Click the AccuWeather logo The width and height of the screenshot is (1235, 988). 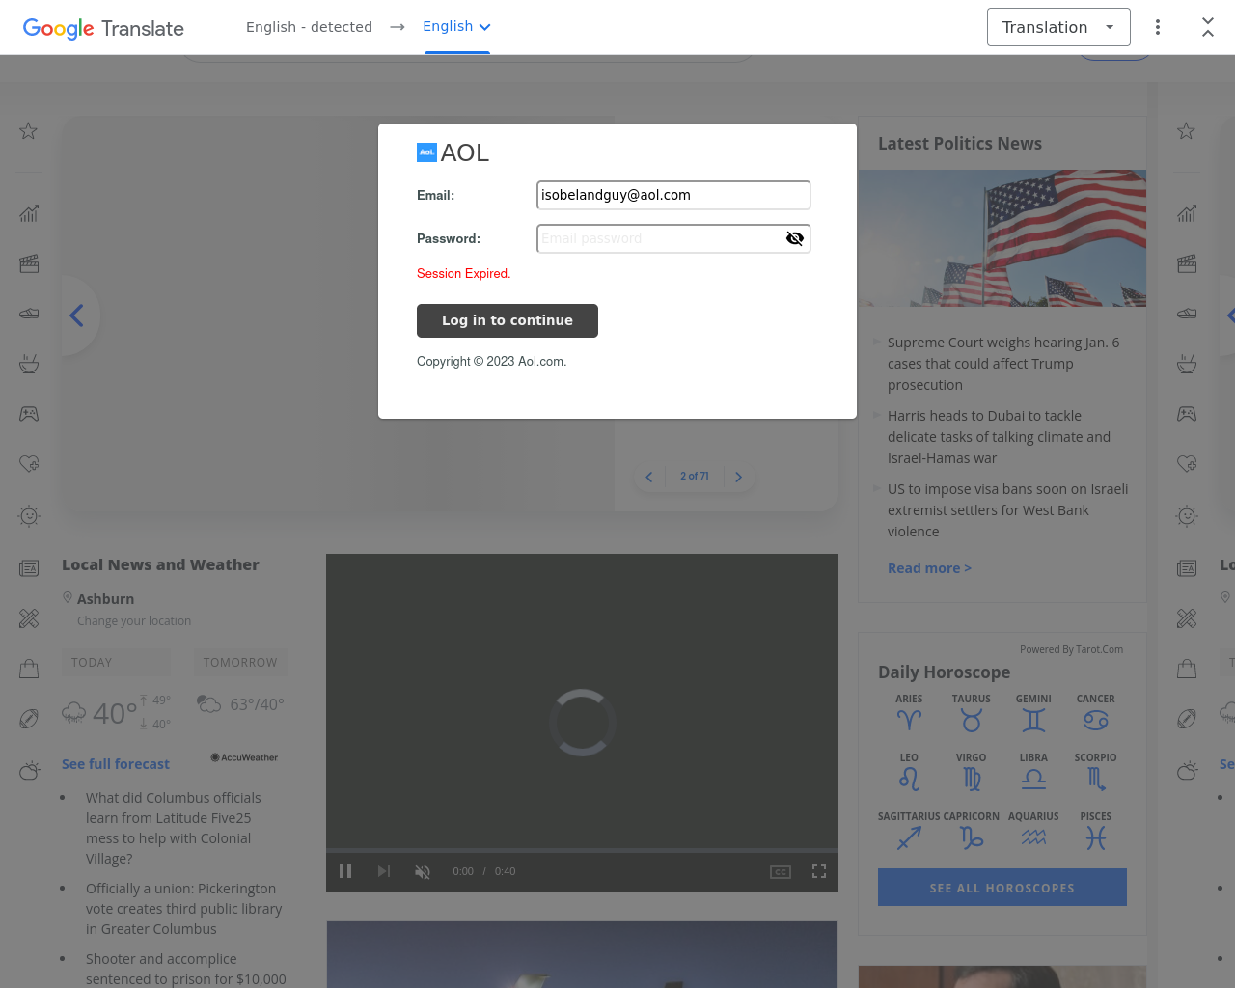[244, 757]
